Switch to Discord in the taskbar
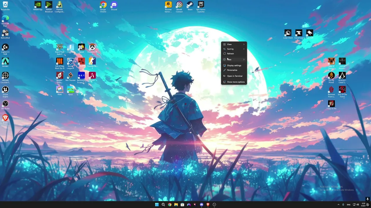The image size is (371, 208). (201, 205)
